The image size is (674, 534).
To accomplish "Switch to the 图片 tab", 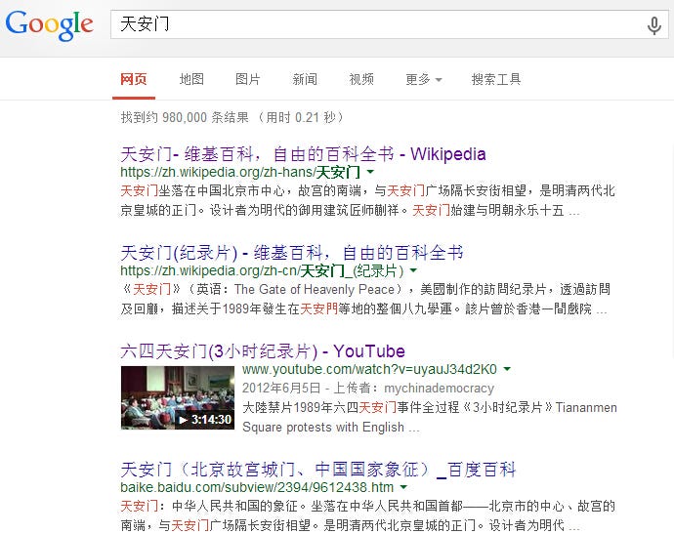I will [248, 79].
